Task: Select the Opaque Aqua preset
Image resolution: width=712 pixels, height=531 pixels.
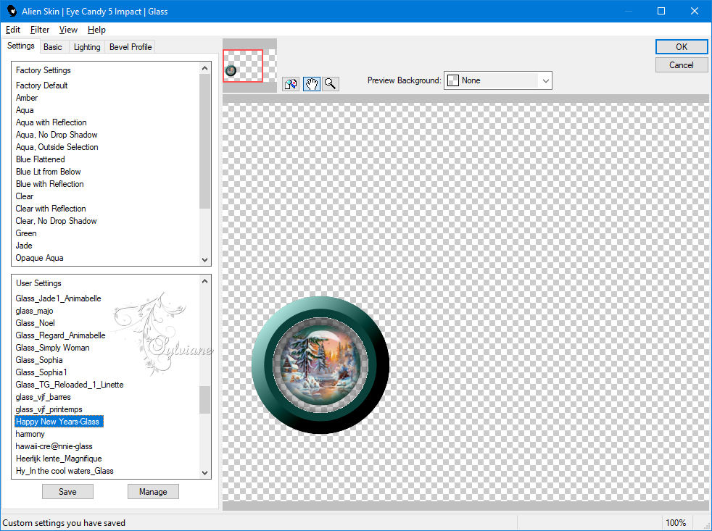Action: (39, 258)
